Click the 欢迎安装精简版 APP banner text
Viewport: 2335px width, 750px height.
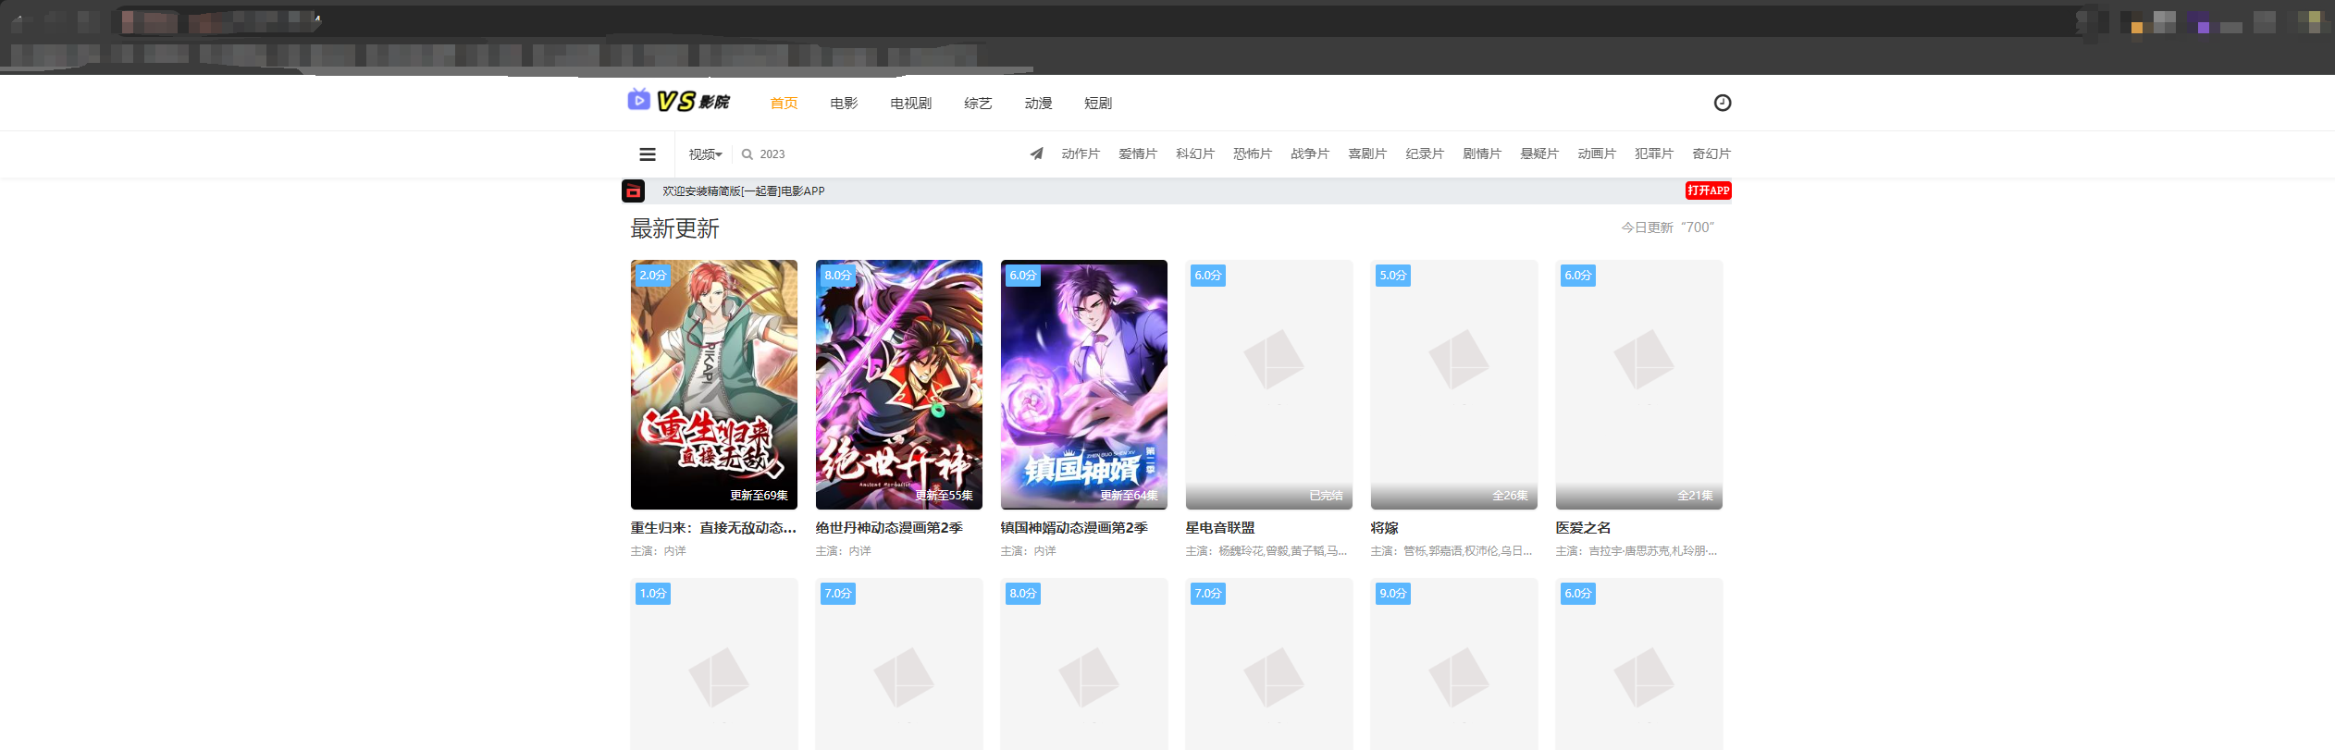(x=743, y=191)
